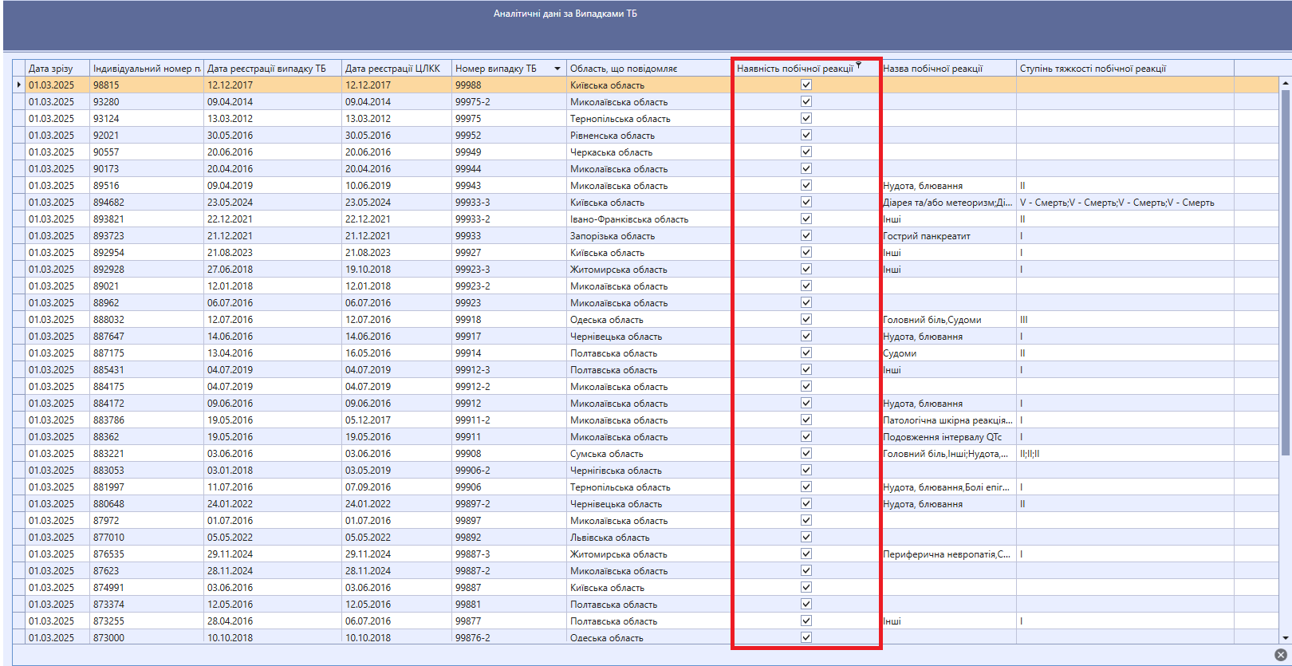This screenshot has height=666, width=1292.
Task: Select individual number cell 876535
Action: 147,554
